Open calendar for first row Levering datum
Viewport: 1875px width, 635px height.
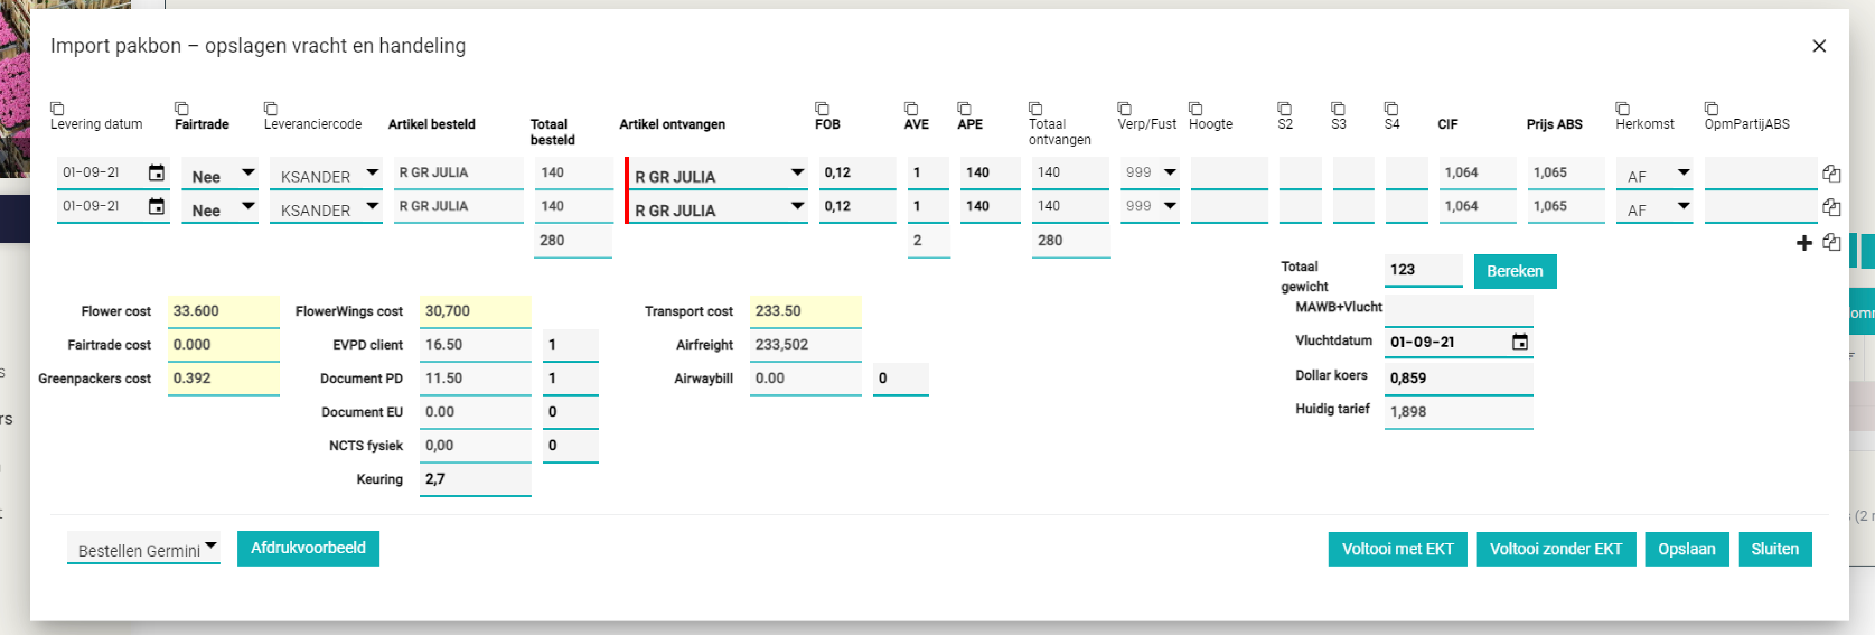(x=156, y=173)
